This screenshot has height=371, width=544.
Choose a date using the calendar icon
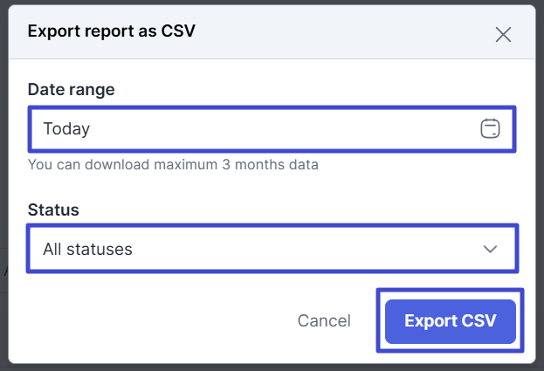pos(490,129)
